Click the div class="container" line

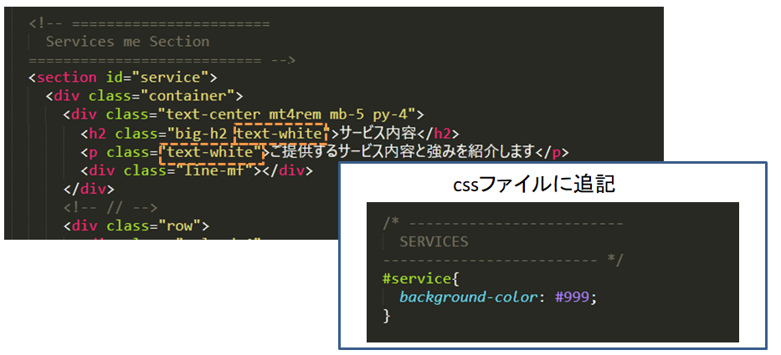144,96
